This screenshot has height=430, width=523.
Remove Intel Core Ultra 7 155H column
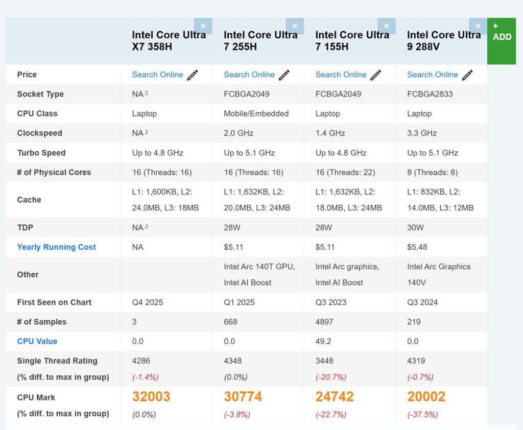coord(386,26)
